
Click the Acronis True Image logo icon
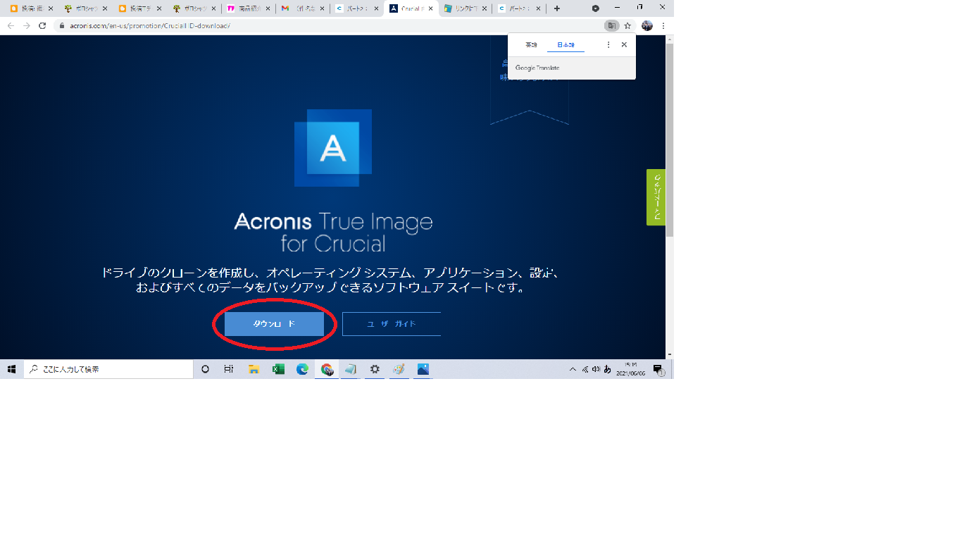[333, 148]
